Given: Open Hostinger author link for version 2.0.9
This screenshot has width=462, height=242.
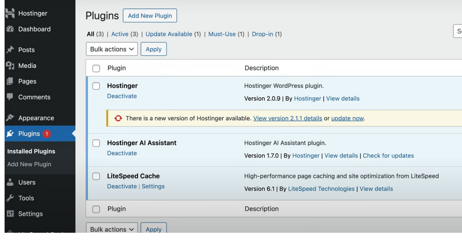Looking at the screenshot, I should [307, 98].
